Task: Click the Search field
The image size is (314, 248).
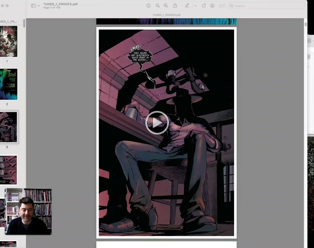Action: (266, 6)
